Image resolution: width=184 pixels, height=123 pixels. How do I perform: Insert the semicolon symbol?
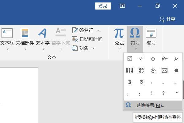(128, 94)
